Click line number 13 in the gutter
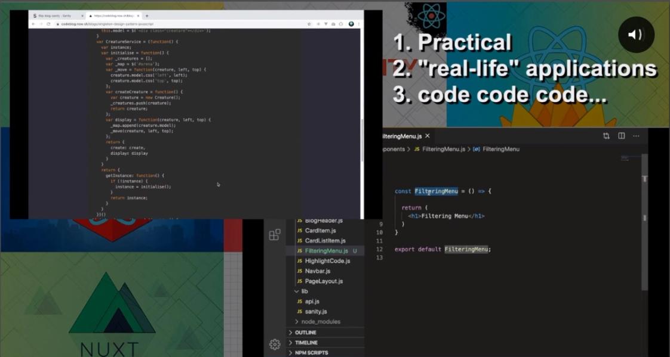This screenshot has width=670, height=357. tap(379, 257)
